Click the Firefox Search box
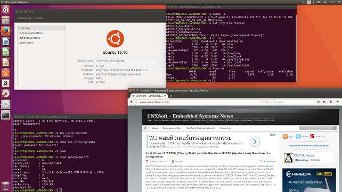This screenshot has width=342, height=192. point(293,102)
